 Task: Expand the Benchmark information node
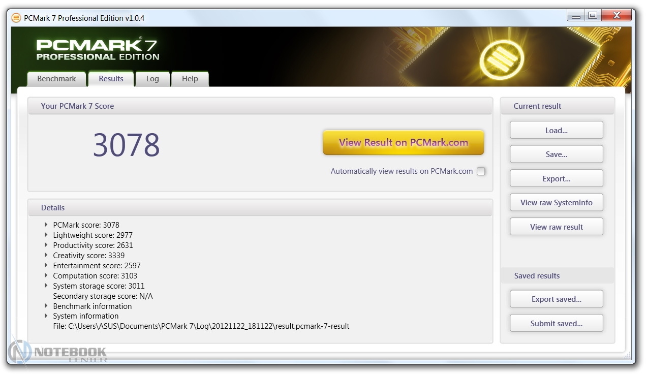[x=47, y=306]
